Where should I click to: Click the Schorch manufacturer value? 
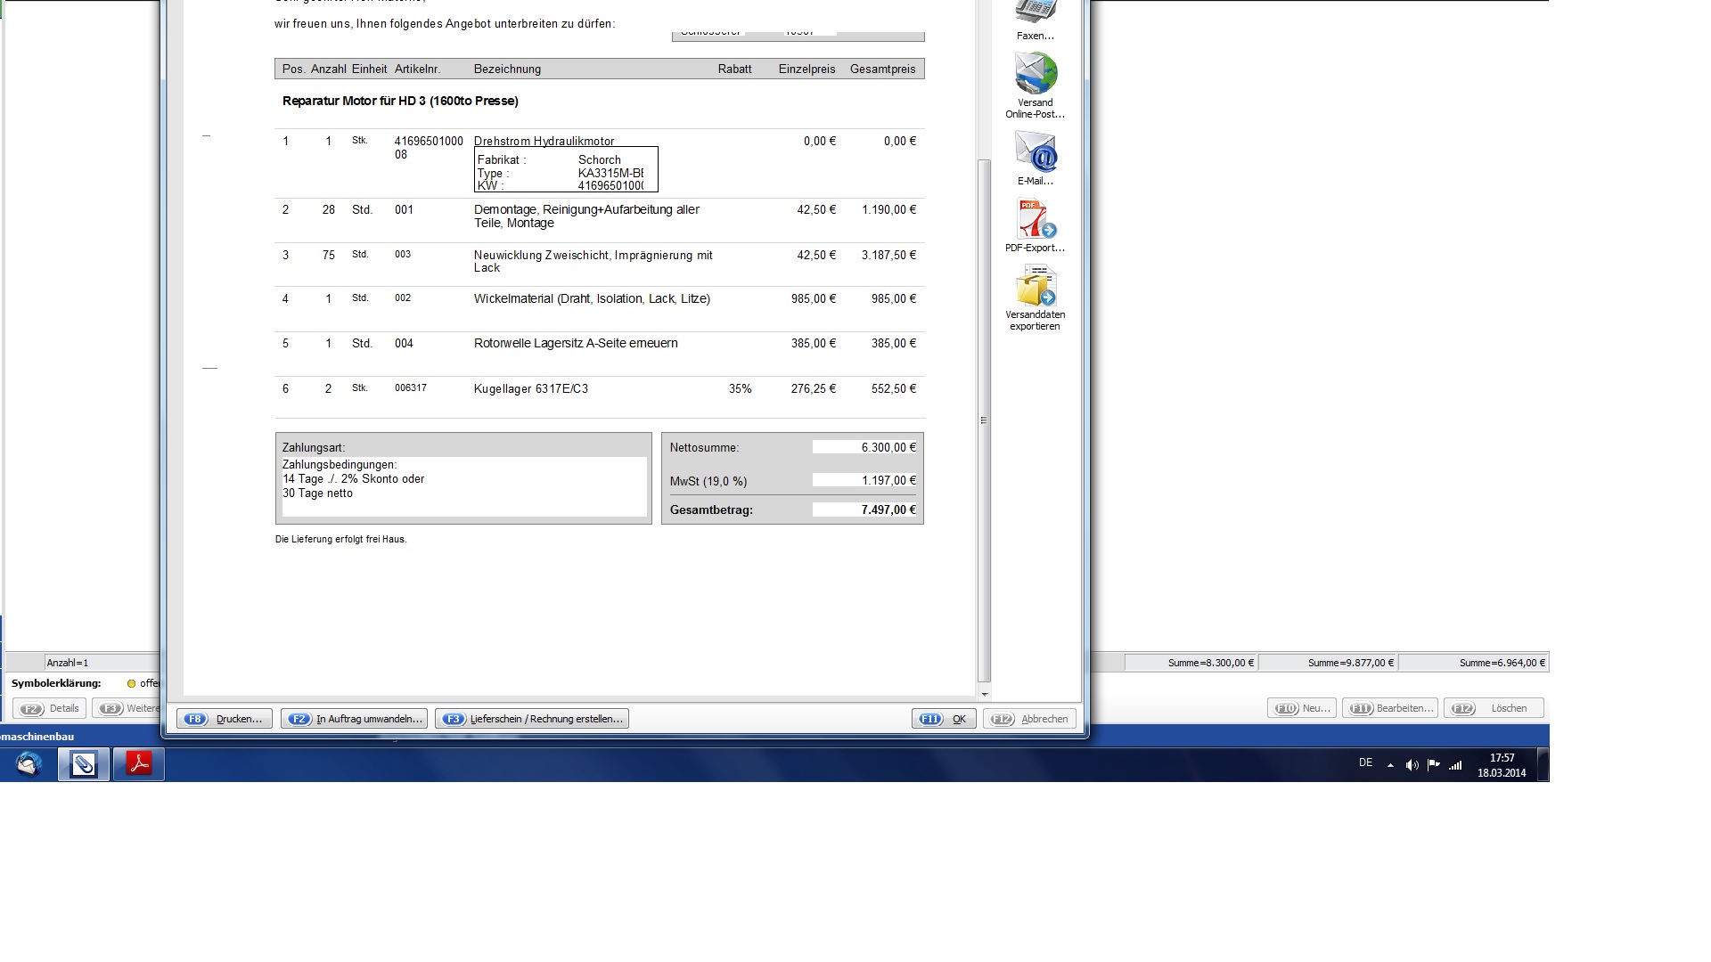(599, 160)
